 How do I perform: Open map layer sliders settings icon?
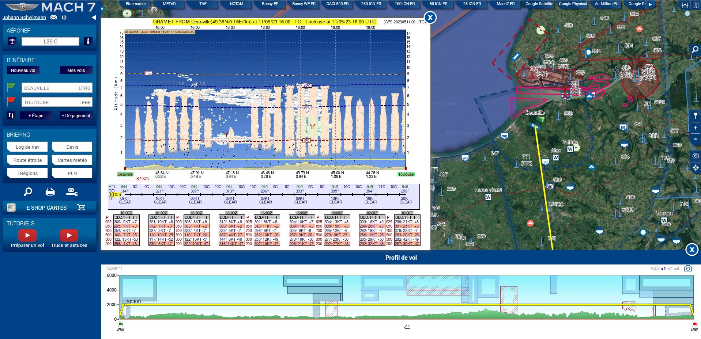pos(685,5)
